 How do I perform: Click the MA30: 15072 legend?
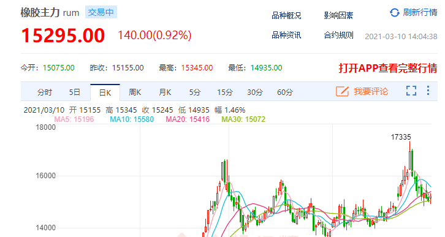point(243,119)
